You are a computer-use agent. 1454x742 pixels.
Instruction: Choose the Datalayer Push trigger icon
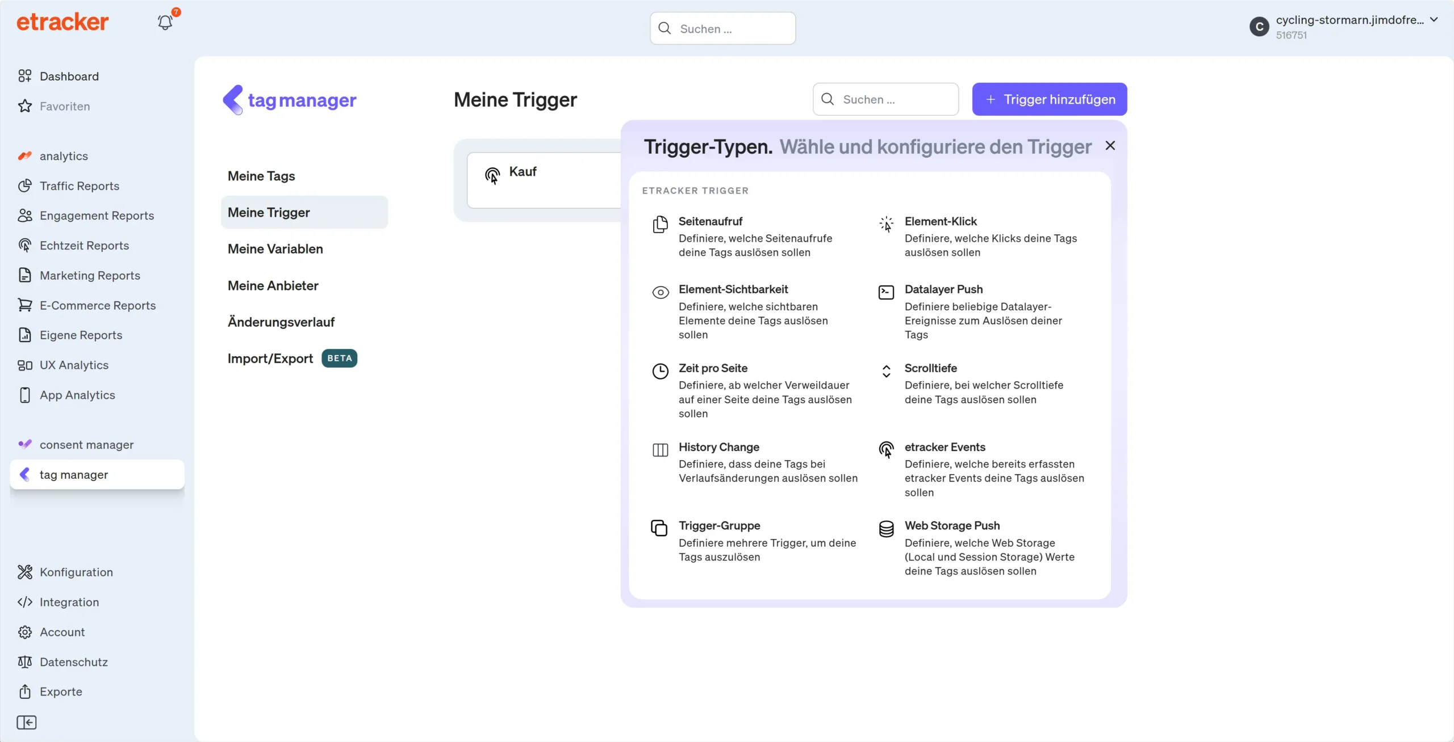point(886,292)
